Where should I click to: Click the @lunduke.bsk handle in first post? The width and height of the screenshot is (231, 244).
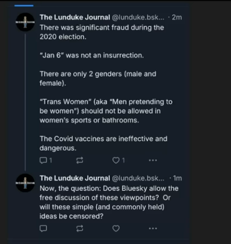click(138, 18)
